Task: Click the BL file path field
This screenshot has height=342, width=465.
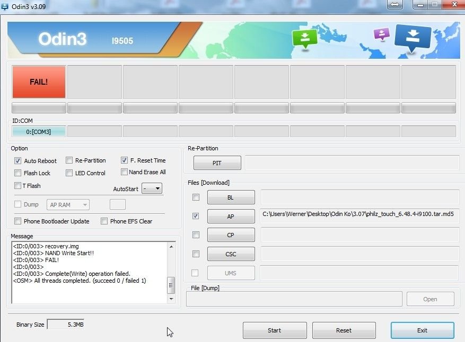Action: (x=359, y=197)
